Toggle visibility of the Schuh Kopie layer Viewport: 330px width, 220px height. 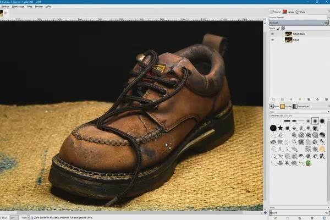pyautogui.click(x=272, y=34)
